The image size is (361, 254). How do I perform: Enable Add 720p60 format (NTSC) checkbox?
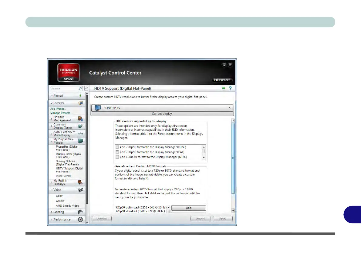click(117, 147)
